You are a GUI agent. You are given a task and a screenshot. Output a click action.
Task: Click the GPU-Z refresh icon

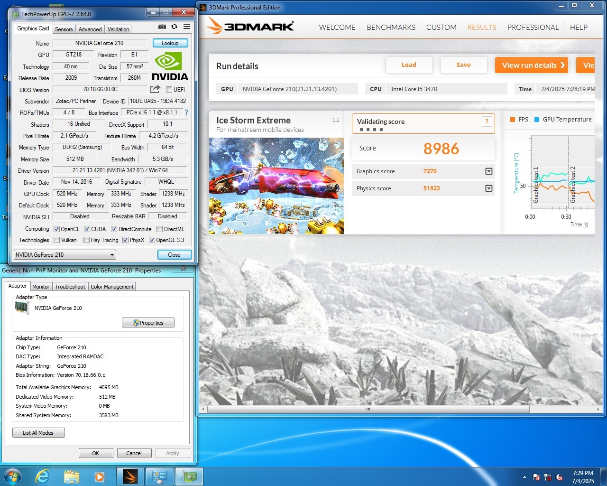(x=175, y=27)
